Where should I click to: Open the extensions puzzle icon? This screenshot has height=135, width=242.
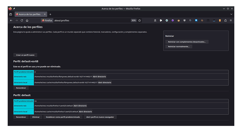pos(226,20)
